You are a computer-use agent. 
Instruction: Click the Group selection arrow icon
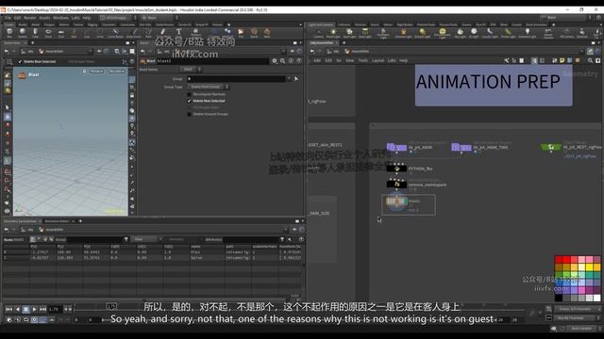pyautogui.click(x=296, y=79)
